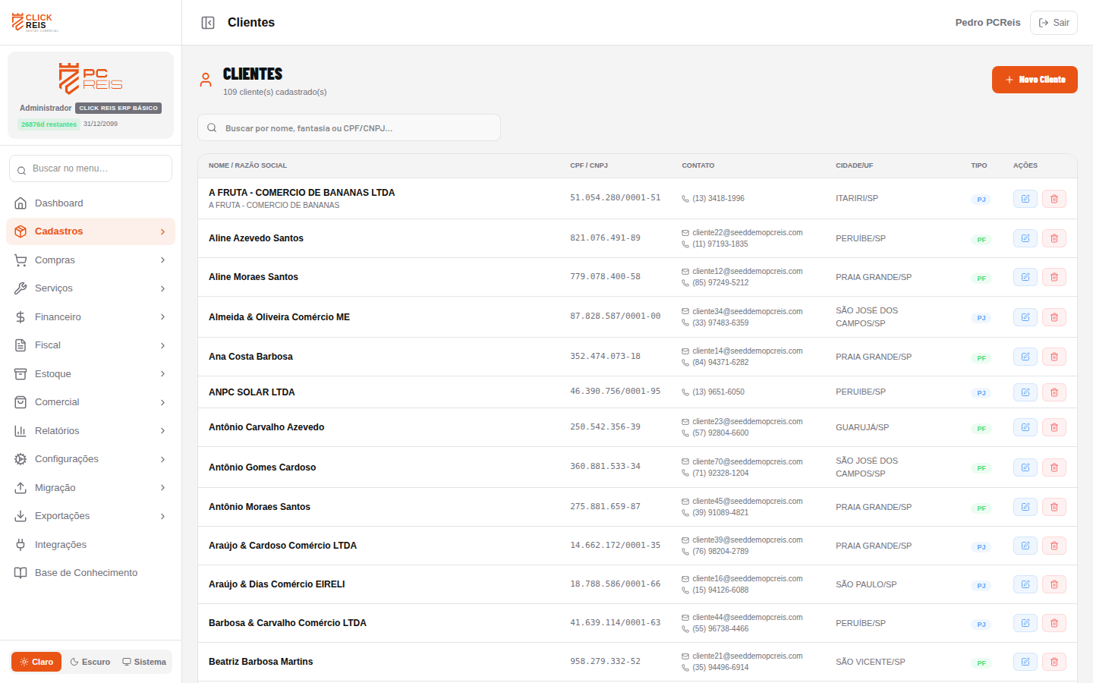This screenshot has height=683, width=1093.
Task: Collapse the sidebar panel icon
Action: tap(208, 23)
